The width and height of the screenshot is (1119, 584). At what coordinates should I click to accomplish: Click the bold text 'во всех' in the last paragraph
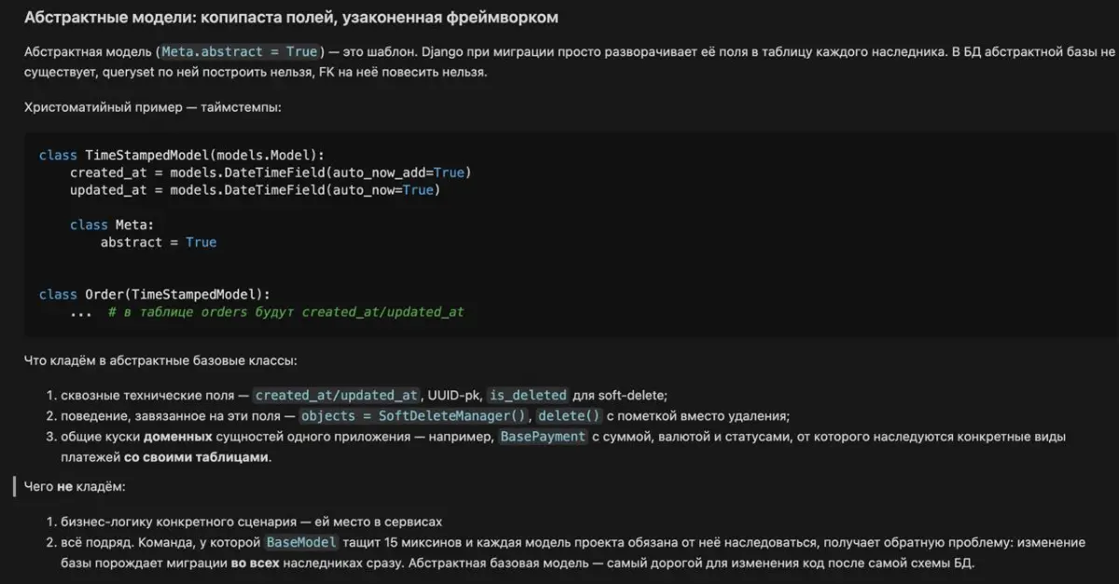pos(255,564)
